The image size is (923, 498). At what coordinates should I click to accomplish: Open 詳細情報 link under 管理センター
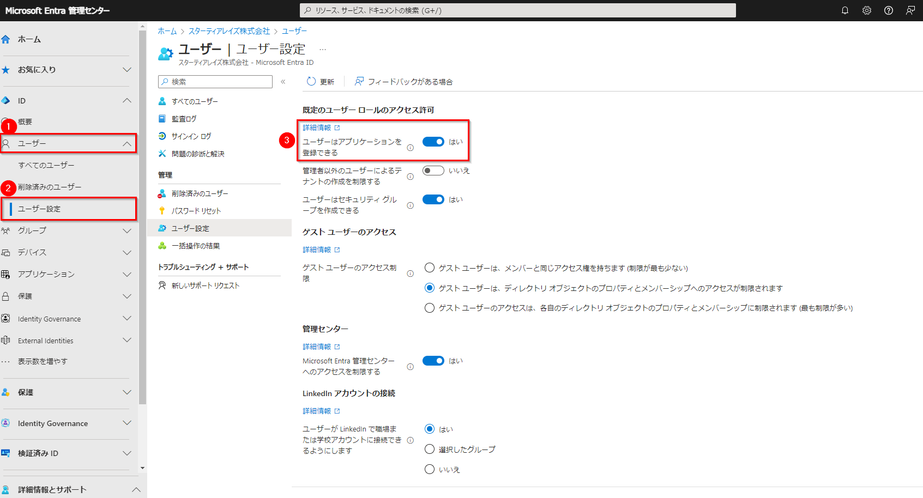pyautogui.click(x=321, y=347)
